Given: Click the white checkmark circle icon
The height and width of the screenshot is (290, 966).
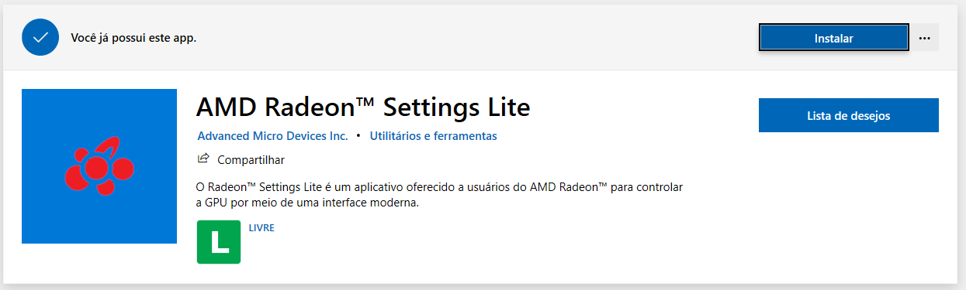Looking at the screenshot, I should coord(41,37).
